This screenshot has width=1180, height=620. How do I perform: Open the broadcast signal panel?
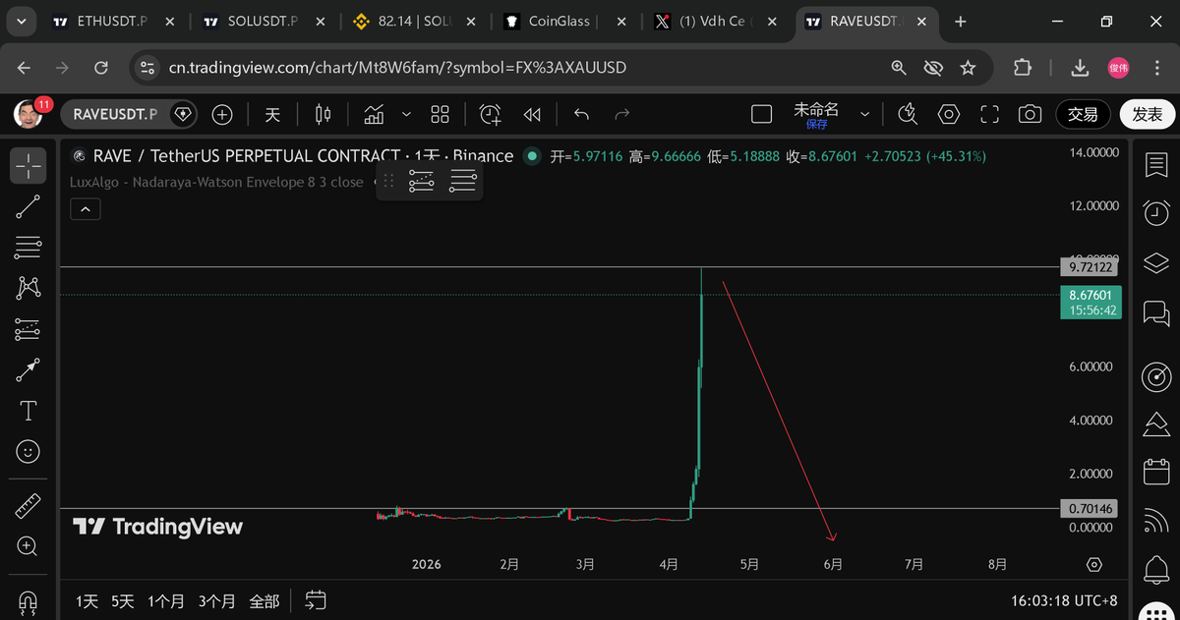click(1156, 521)
